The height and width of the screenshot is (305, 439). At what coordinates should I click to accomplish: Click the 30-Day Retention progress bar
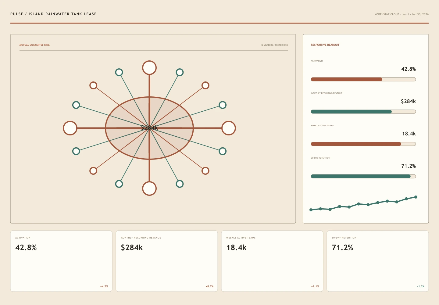(363, 176)
